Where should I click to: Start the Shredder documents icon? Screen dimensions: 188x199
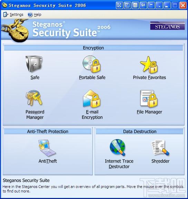(160, 148)
